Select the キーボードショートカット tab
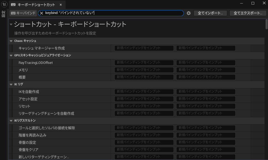Viewport: 268px width, 160px height. 37,5
